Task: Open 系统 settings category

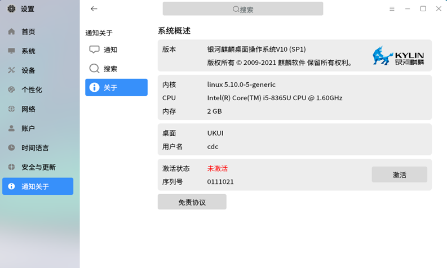Action: tap(38, 51)
